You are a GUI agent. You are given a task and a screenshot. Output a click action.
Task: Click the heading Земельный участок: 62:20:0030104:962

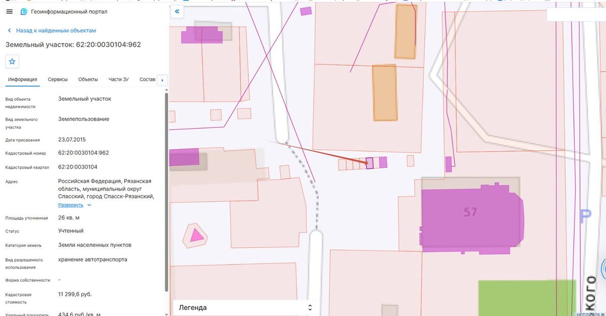[73, 44]
